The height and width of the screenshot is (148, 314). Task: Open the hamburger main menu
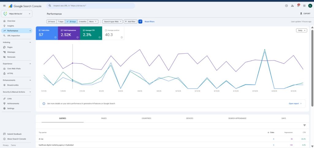click(4, 6)
